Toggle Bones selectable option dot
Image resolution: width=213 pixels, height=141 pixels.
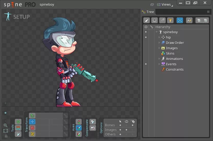[120, 125]
